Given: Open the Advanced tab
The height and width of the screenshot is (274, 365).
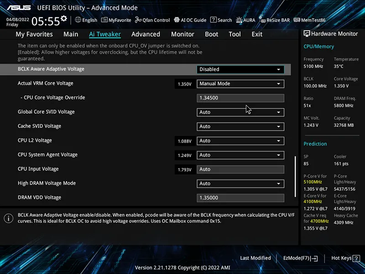Looking at the screenshot, I should [x=146, y=34].
